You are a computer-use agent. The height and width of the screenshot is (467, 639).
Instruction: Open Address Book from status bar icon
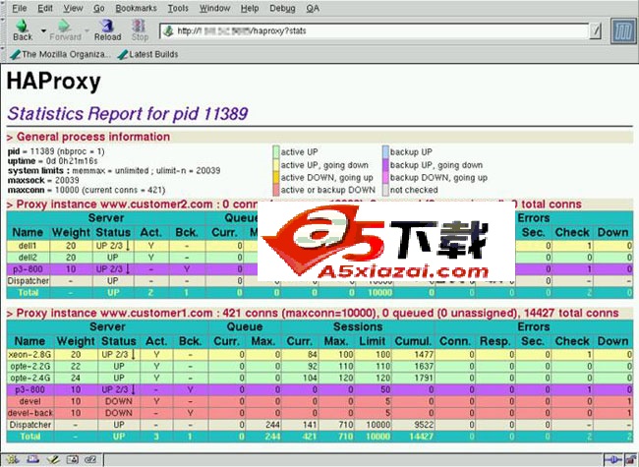73,460
